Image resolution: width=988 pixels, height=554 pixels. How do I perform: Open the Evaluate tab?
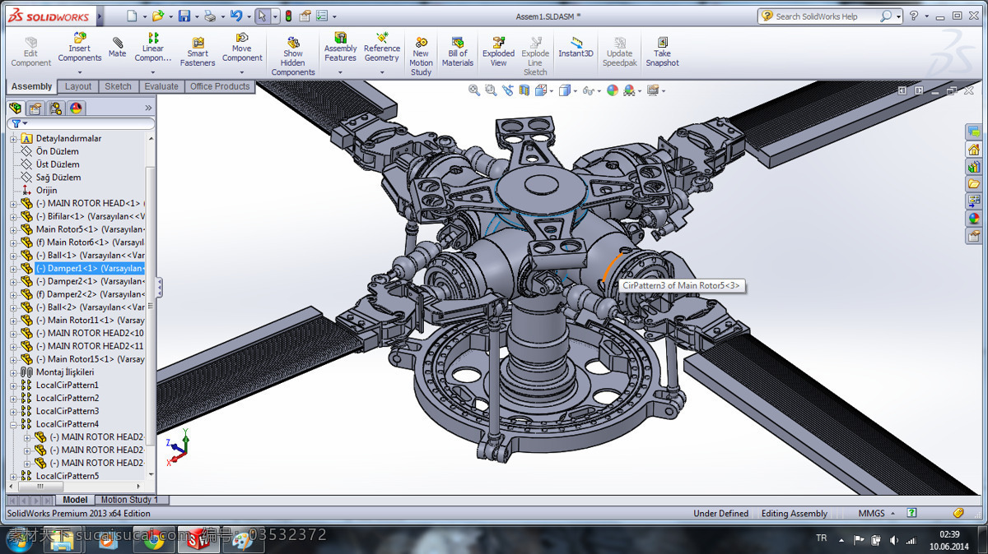161,86
